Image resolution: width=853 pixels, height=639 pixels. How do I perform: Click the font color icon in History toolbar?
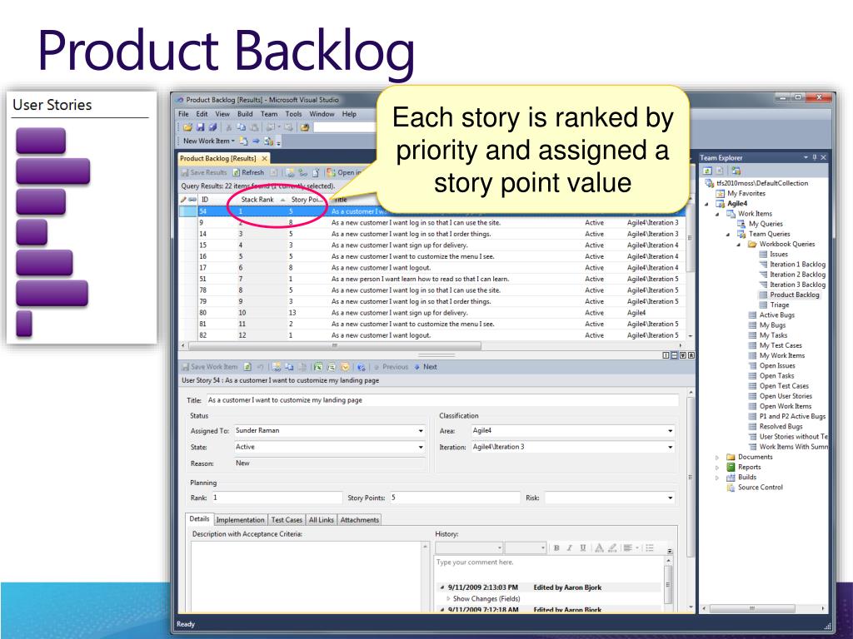coord(599,547)
